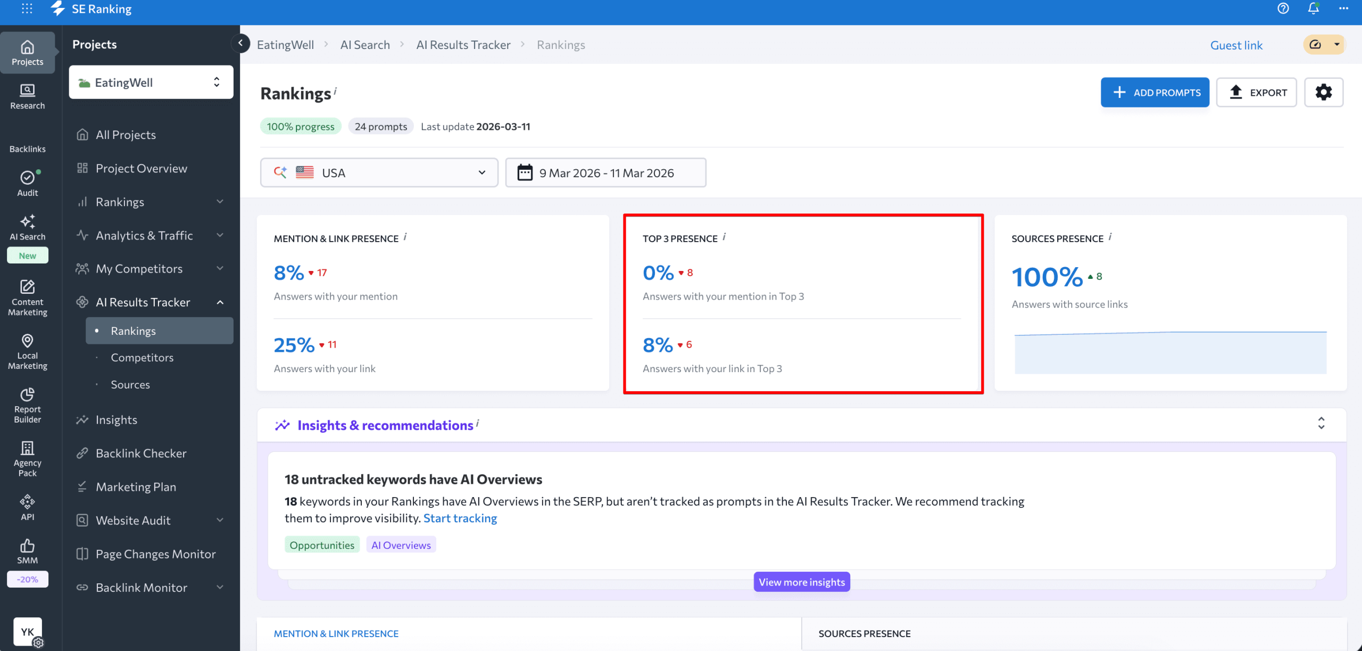Toggle Insights & recommendations panel size
This screenshot has height=651, width=1362.
[x=1321, y=424]
